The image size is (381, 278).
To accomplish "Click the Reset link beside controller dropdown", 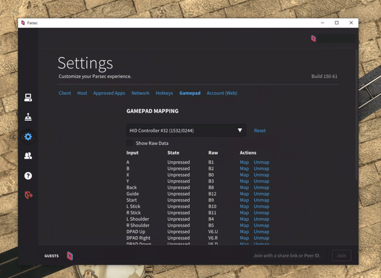I will click(x=260, y=131).
